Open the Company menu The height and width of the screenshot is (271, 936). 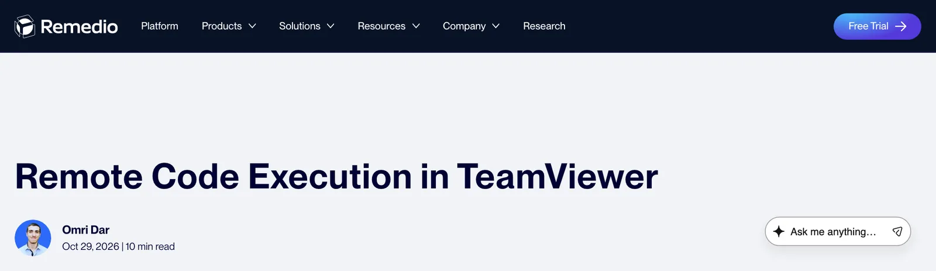[x=464, y=26]
